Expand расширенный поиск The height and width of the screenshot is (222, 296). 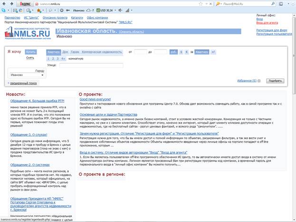tap(23, 83)
